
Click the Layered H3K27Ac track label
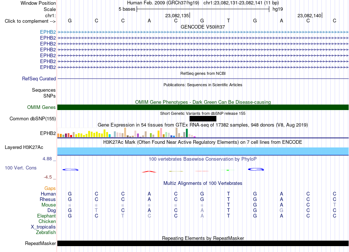24,147
